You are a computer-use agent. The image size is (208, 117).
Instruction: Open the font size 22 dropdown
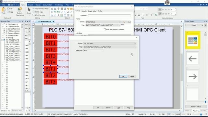(147, 9)
